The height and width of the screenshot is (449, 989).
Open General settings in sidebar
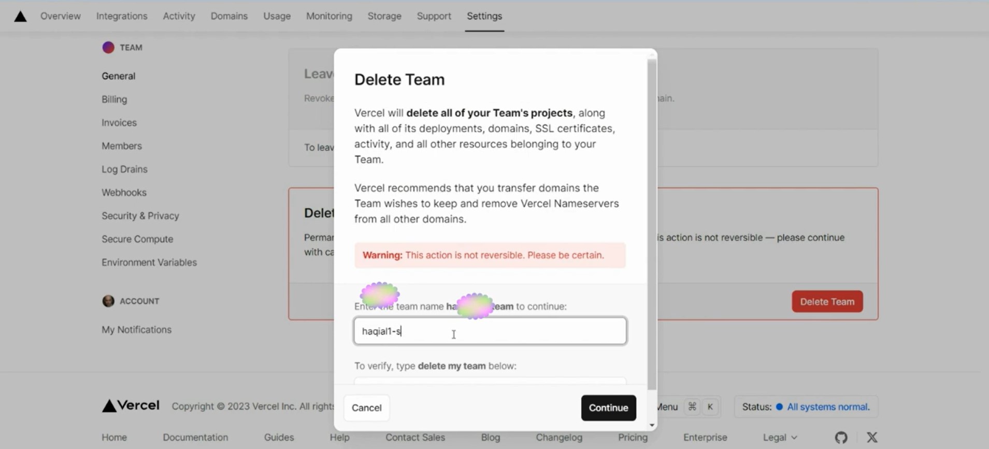coord(119,76)
